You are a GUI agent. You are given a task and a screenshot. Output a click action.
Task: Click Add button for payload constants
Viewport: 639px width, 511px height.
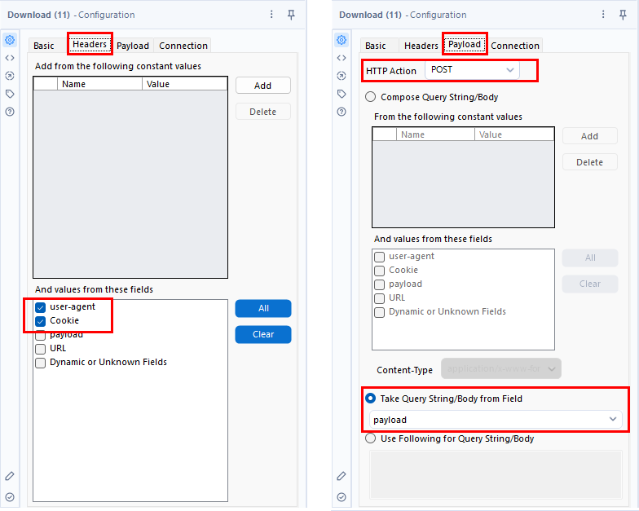click(x=590, y=136)
